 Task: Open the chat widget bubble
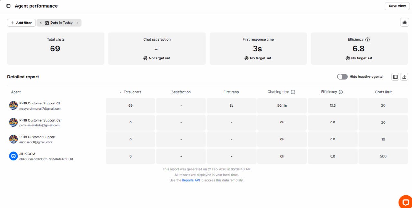[405, 202]
